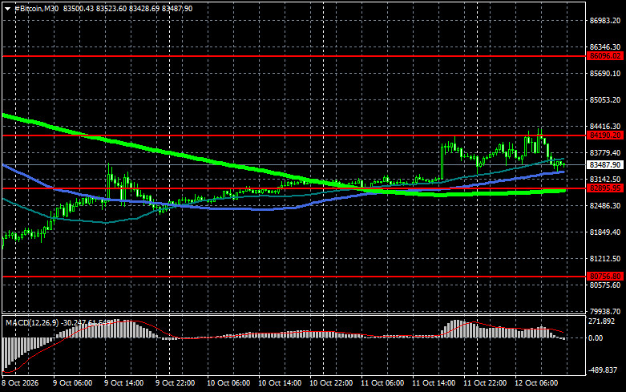Click the -489.837 MACD scale value
The width and height of the screenshot is (626, 392).
click(x=603, y=370)
